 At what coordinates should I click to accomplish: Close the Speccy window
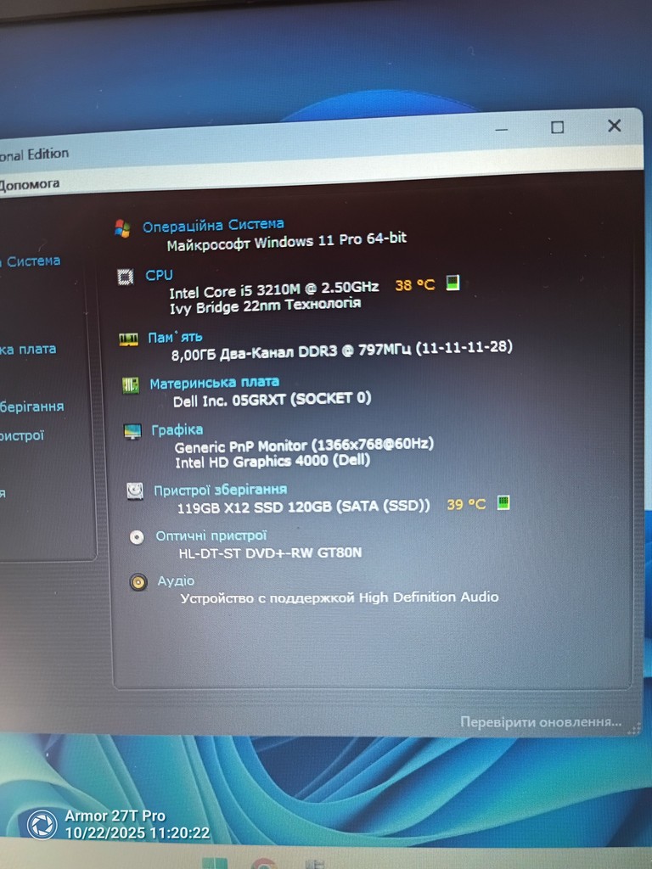614,126
